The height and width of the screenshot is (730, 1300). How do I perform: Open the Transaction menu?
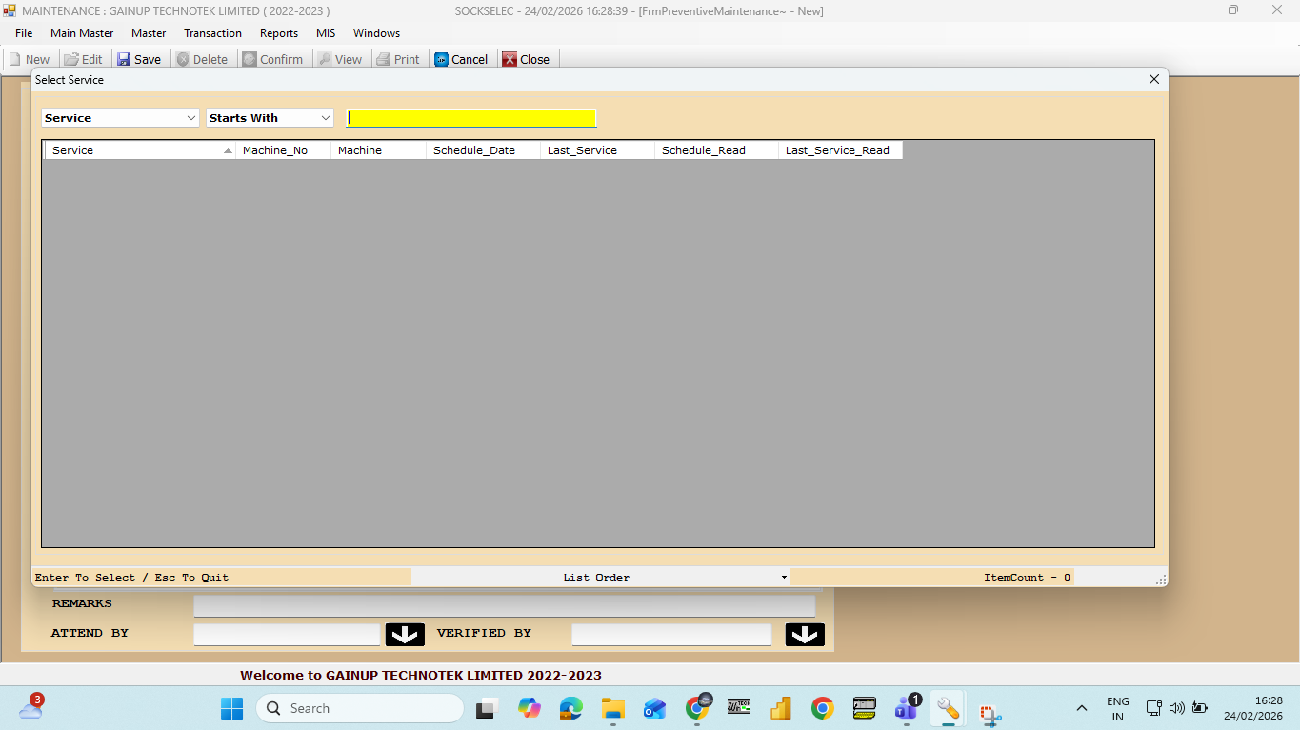coord(212,33)
